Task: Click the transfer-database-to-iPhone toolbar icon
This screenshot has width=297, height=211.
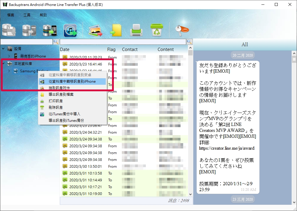Action: click(x=49, y=30)
